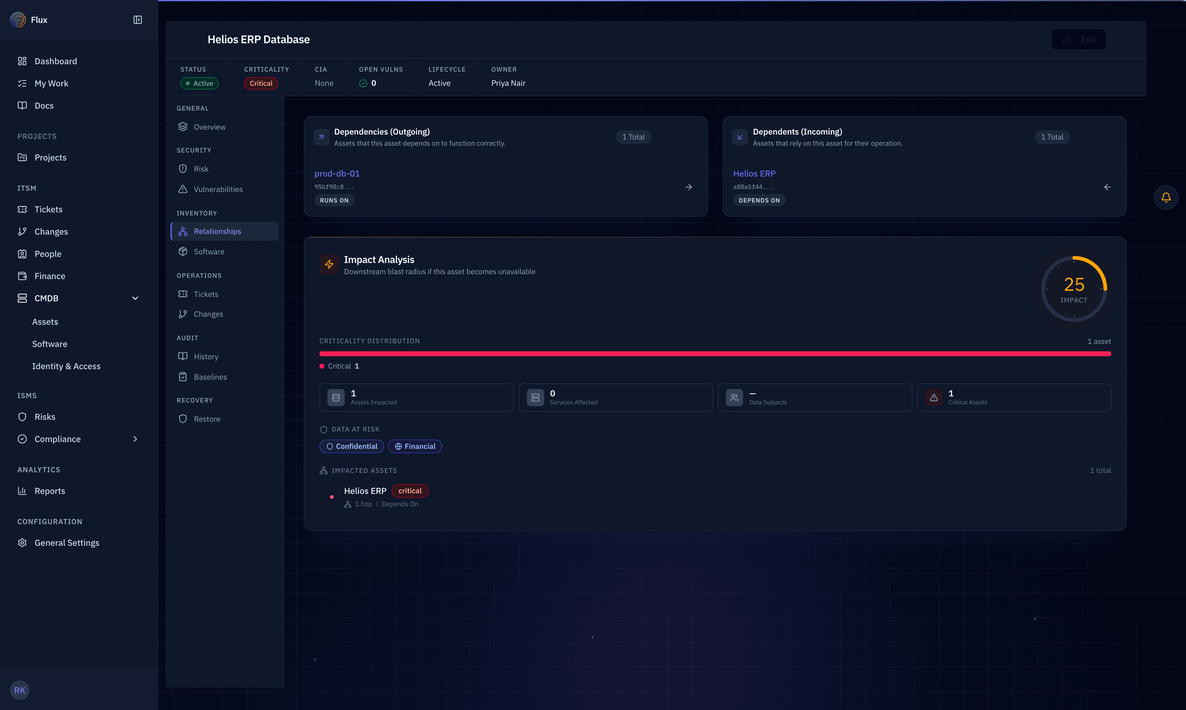Viewport: 1186px width, 710px height.
Task: Collapse the sidebar with panel icon
Action: 137,20
